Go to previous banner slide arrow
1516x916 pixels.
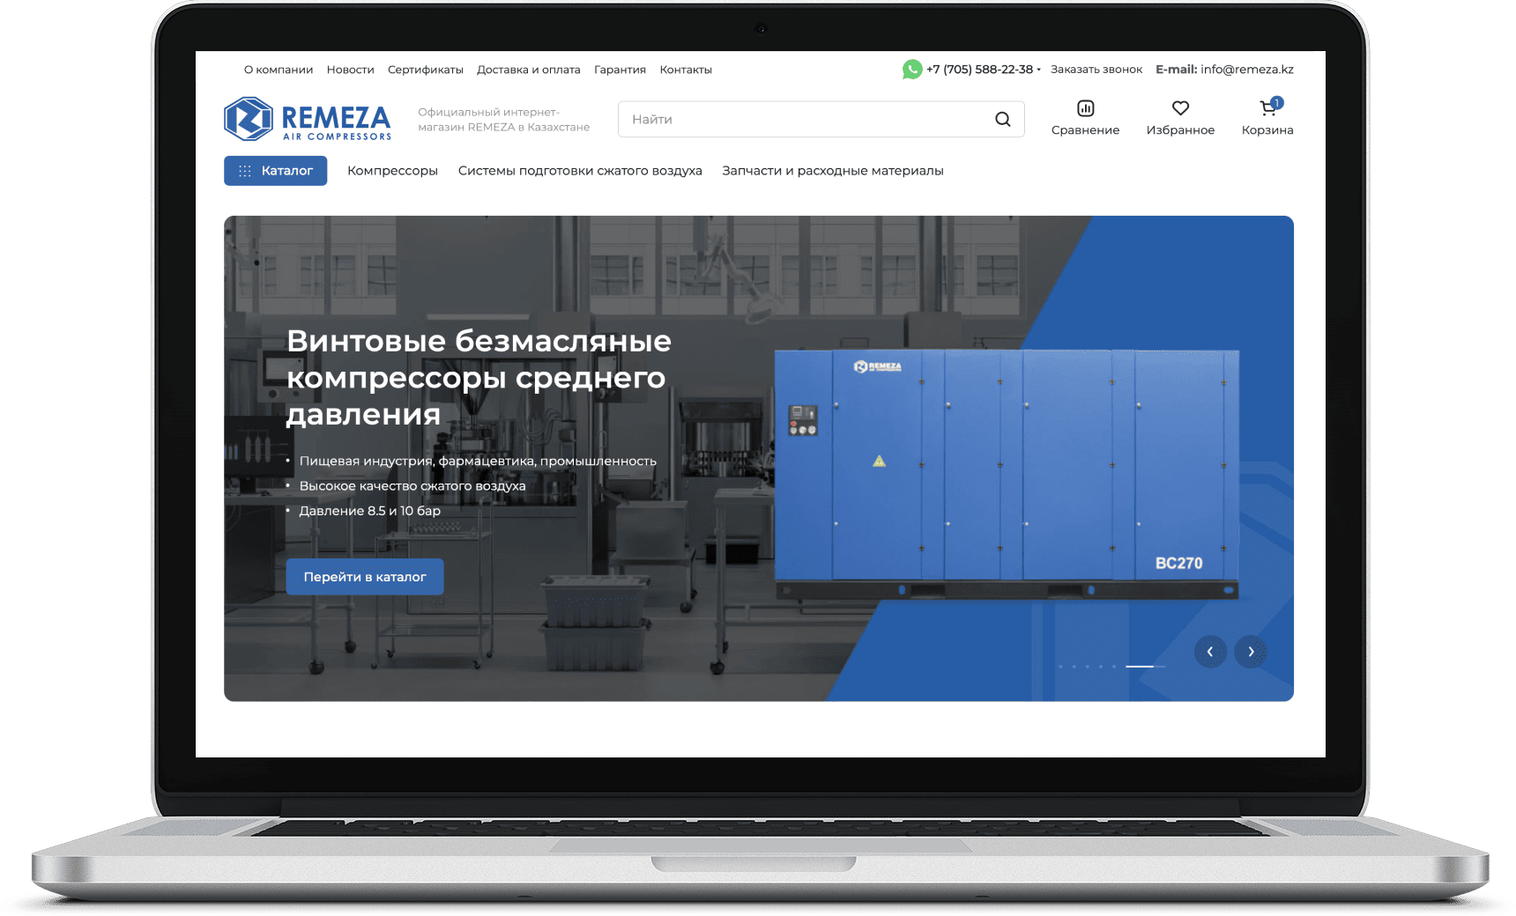[1210, 652]
